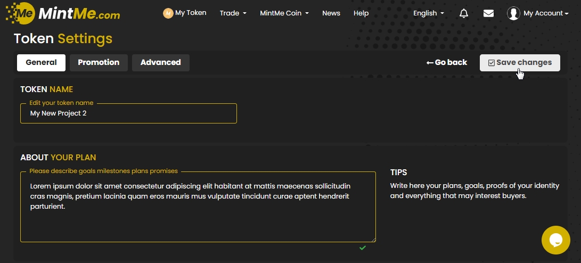Click the My Token coin icon
The image size is (581, 263).
168,13
